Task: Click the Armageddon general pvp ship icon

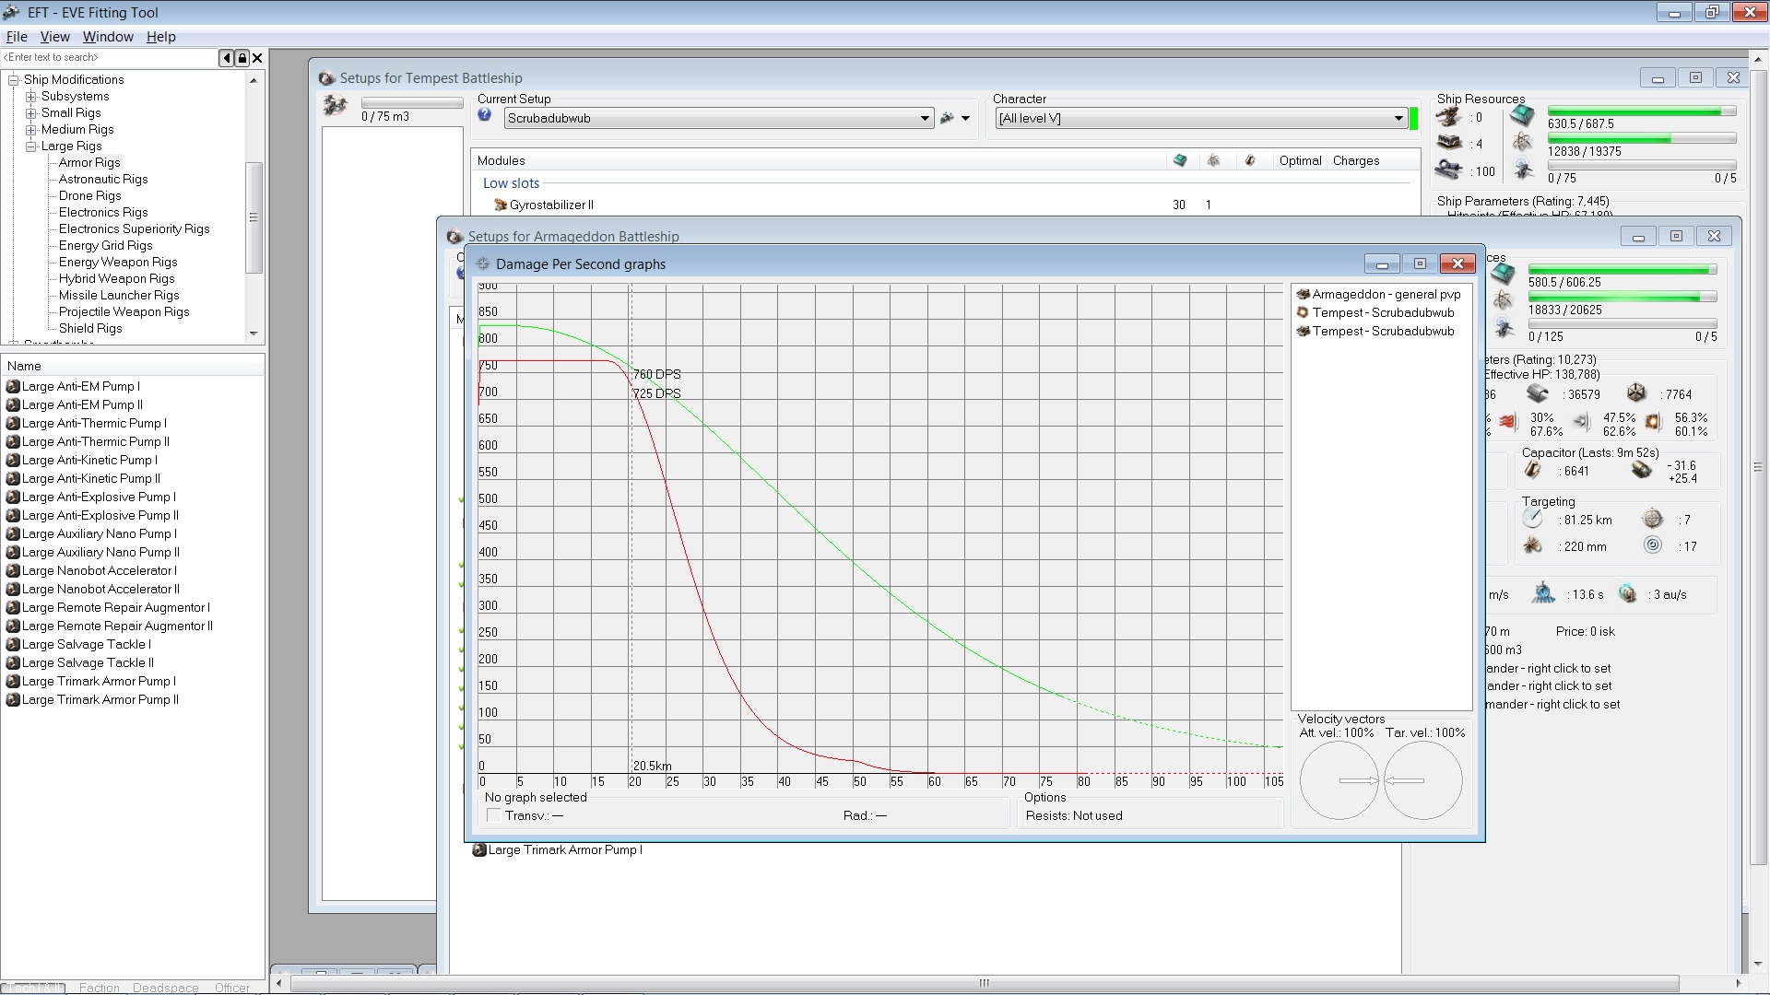Action: pyautogui.click(x=1303, y=295)
